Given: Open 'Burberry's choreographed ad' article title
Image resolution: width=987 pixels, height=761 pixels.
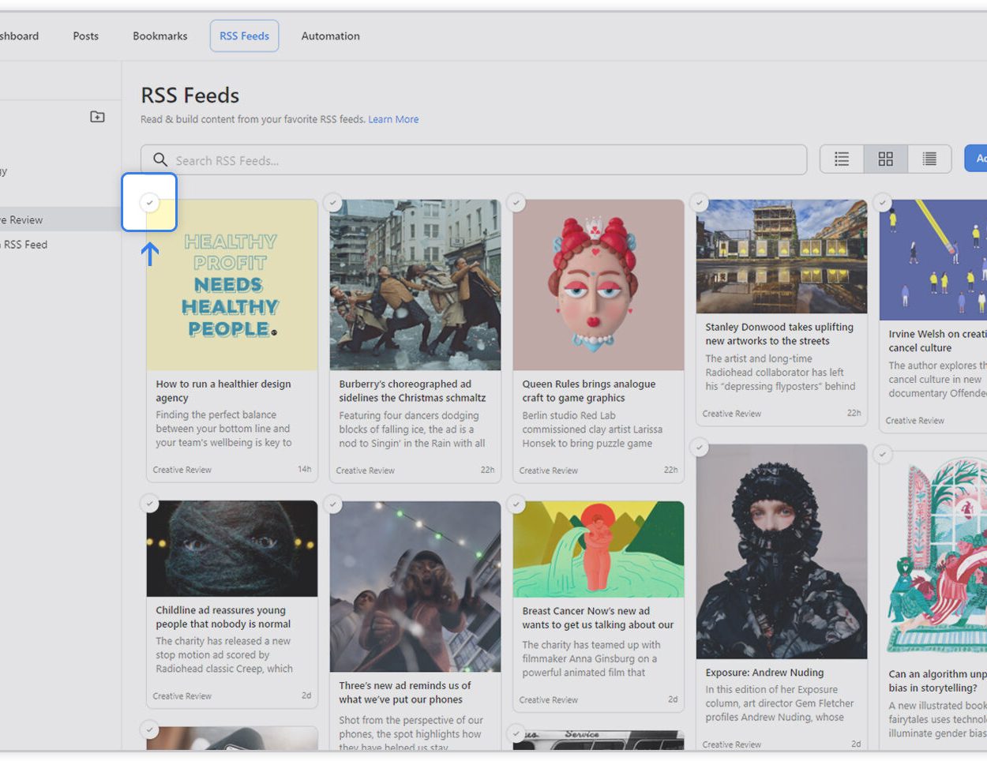Looking at the screenshot, I should (x=412, y=391).
